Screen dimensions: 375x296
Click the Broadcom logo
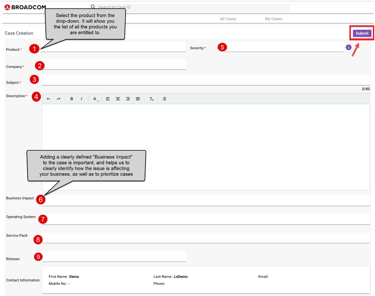(x=25, y=7)
